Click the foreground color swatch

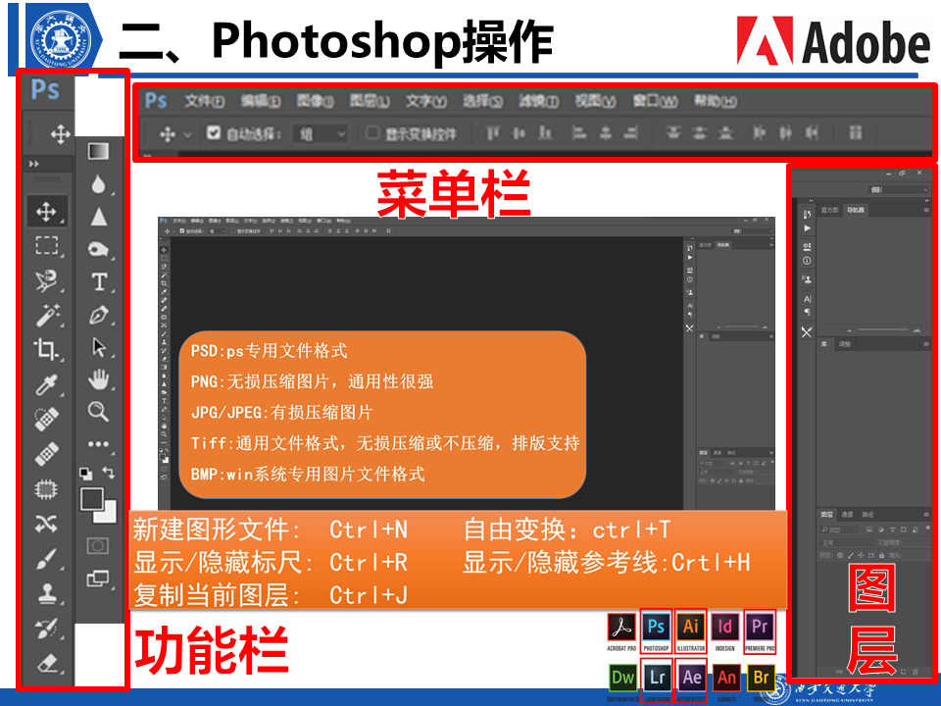click(x=93, y=497)
